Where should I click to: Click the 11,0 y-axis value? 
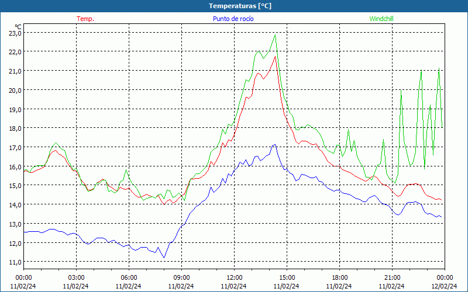pyautogui.click(x=15, y=262)
